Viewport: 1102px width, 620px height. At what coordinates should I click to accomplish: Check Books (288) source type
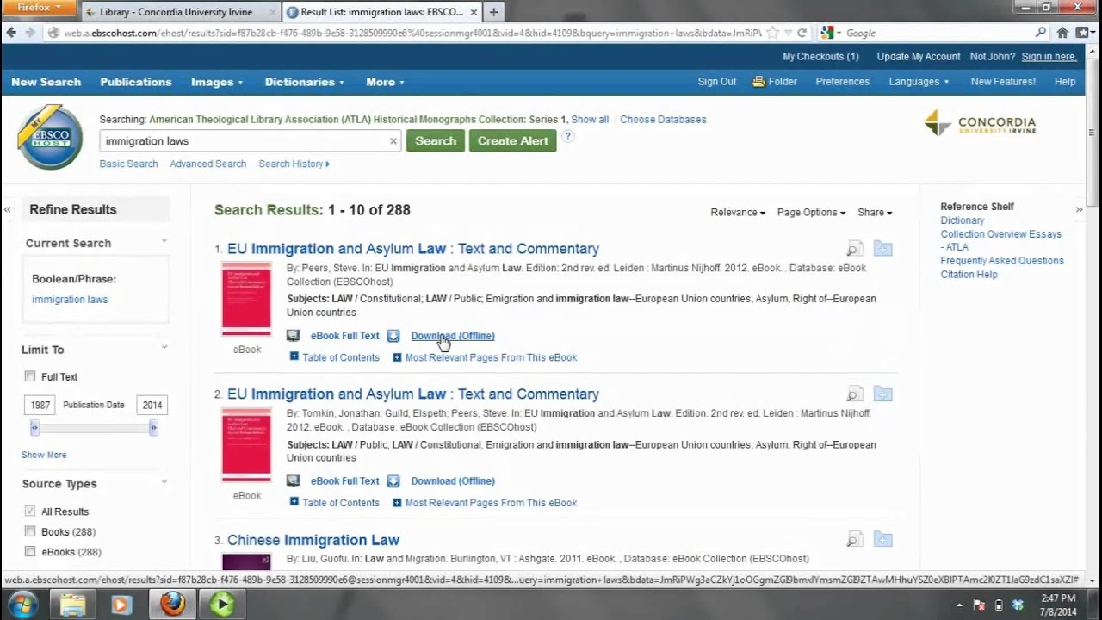[x=30, y=531]
